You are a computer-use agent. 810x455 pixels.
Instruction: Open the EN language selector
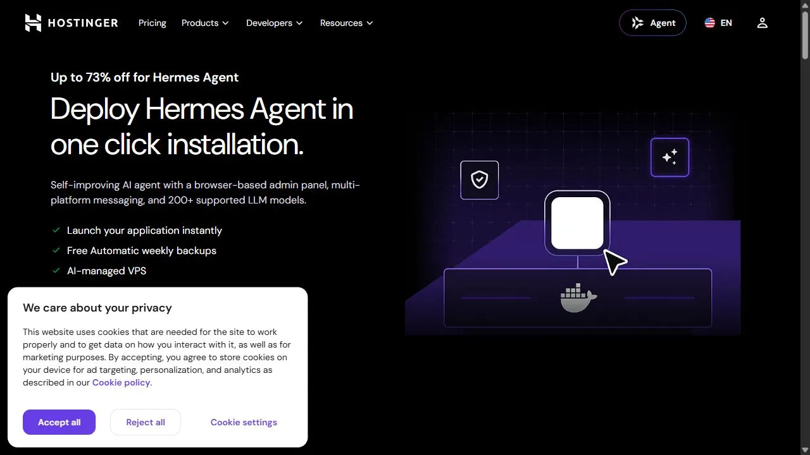click(x=718, y=23)
